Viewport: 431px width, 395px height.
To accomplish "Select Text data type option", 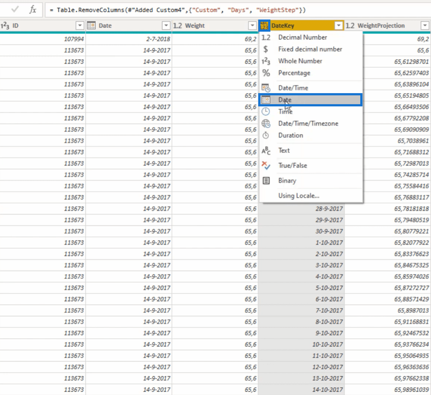I will [x=311, y=150].
